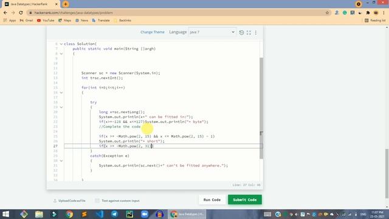Open the editor reset/history icon
Image resolution: width=389 pixels, height=219 pixels.
click(241, 32)
